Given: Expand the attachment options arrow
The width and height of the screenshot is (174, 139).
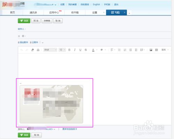Looking at the screenshot, I should pyautogui.click(x=42, y=43).
